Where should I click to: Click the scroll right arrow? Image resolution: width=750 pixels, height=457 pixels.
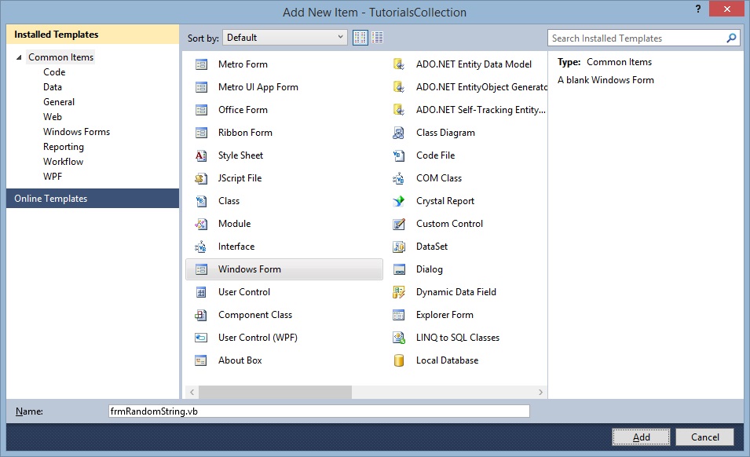click(540, 392)
